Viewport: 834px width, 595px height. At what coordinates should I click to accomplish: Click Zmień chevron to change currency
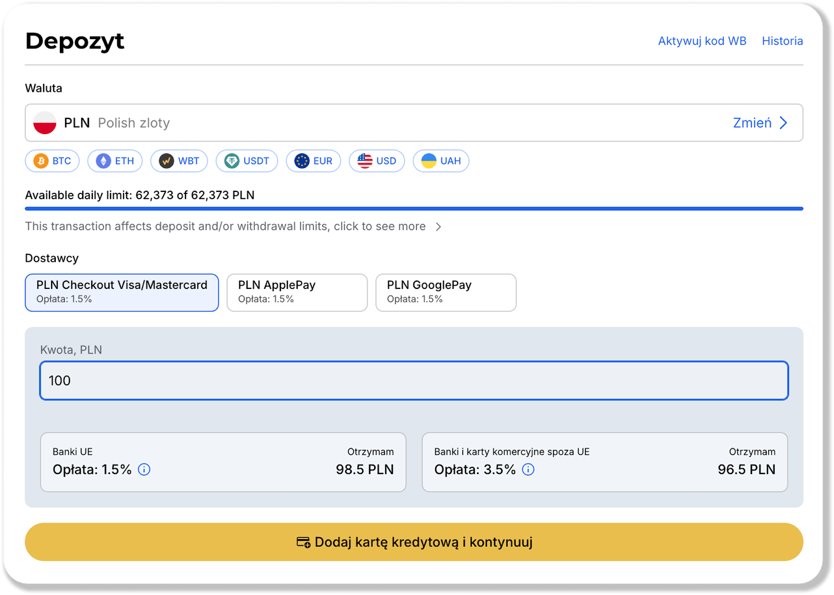tap(783, 123)
